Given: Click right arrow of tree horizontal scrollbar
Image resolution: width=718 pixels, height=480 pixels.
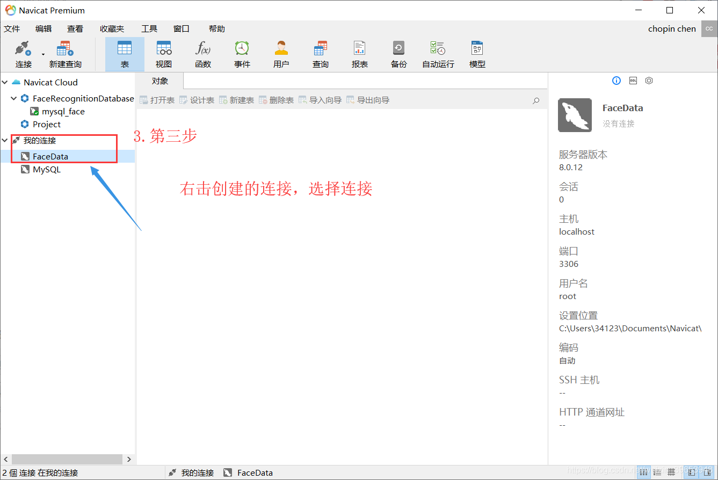Looking at the screenshot, I should (x=128, y=460).
